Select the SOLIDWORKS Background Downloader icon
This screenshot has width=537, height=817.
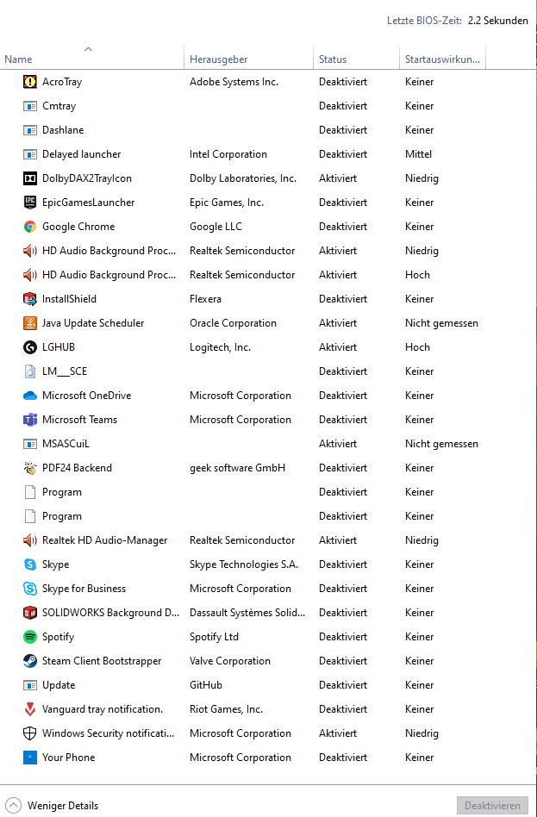(30, 613)
